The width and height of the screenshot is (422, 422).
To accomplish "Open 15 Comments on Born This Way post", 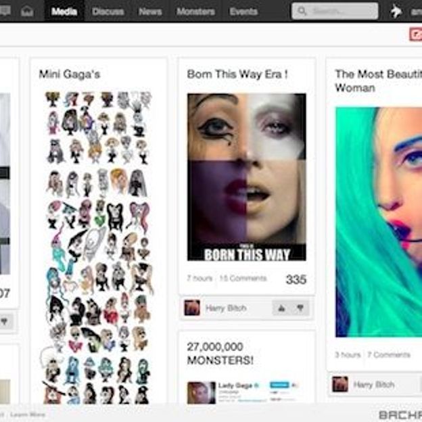I will pos(243,278).
